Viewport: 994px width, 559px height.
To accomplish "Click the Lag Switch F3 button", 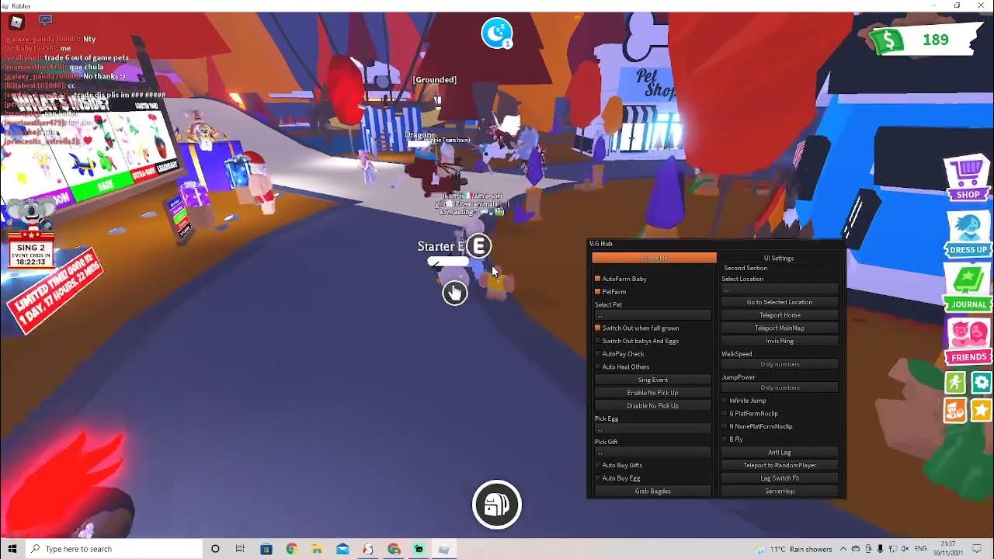I will click(780, 478).
